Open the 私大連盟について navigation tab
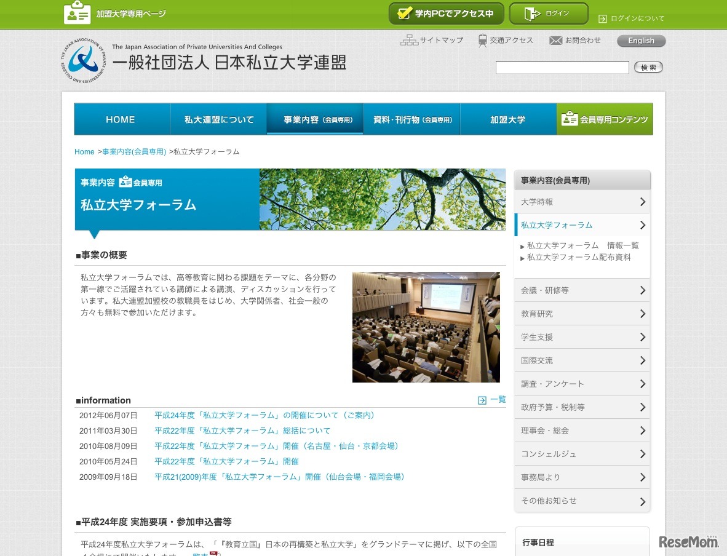This screenshot has width=727, height=556. click(219, 119)
